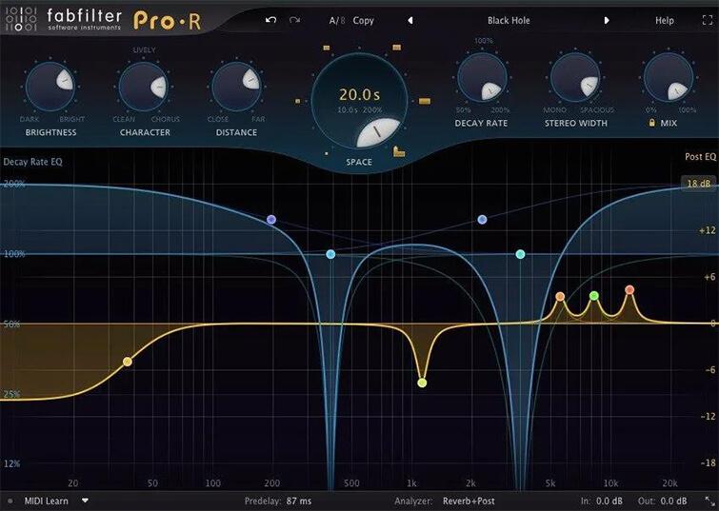Open the Black Hole preset menu
The height and width of the screenshot is (511, 719).
509,21
